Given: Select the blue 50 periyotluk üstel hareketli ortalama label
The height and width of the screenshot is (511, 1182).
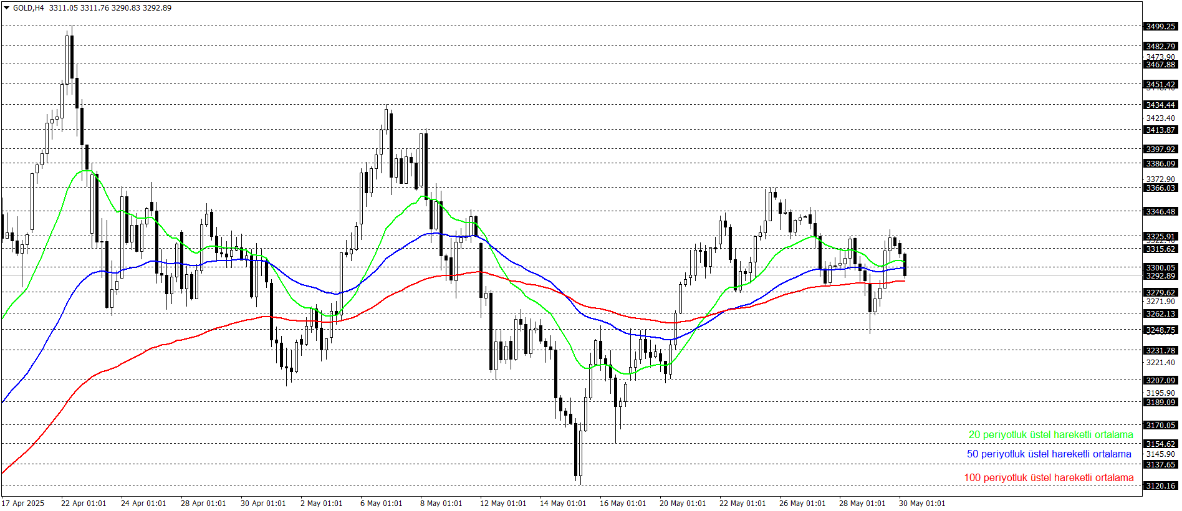Looking at the screenshot, I should (x=1049, y=454).
